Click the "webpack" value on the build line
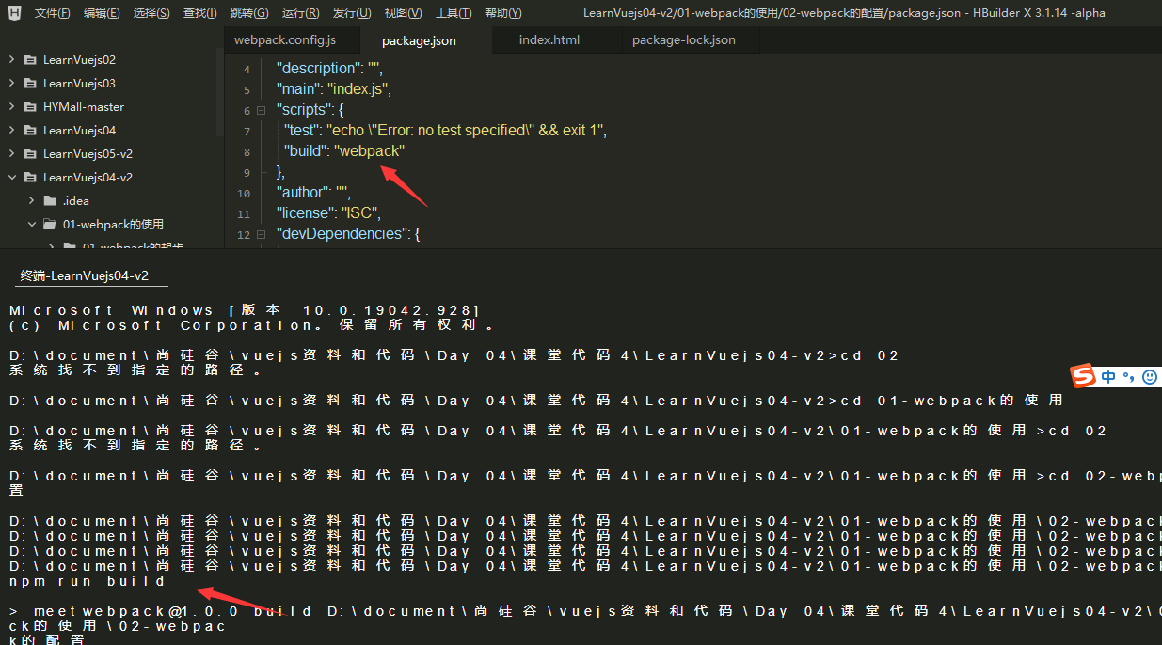1162x645 pixels. 369,151
